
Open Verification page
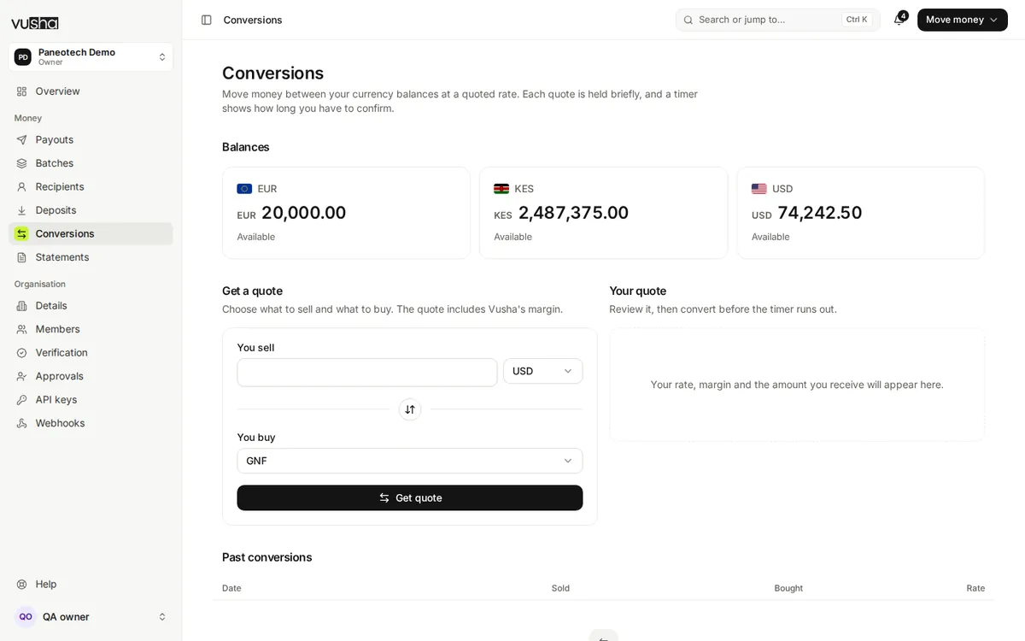tap(91, 353)
